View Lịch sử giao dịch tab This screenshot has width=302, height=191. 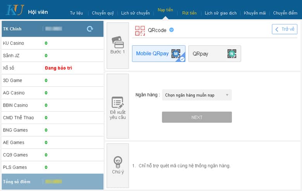221,13
